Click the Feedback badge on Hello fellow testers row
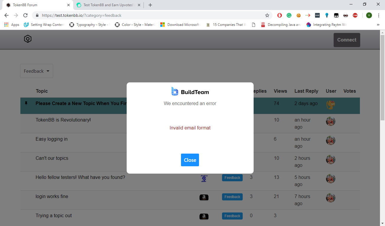Screen dimensions: 385x226 232,178
